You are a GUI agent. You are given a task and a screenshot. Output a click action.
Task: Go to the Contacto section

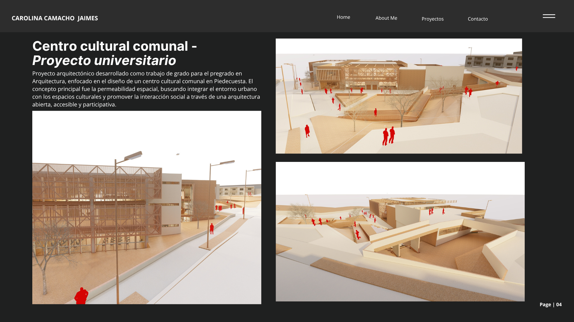point(477,19)
